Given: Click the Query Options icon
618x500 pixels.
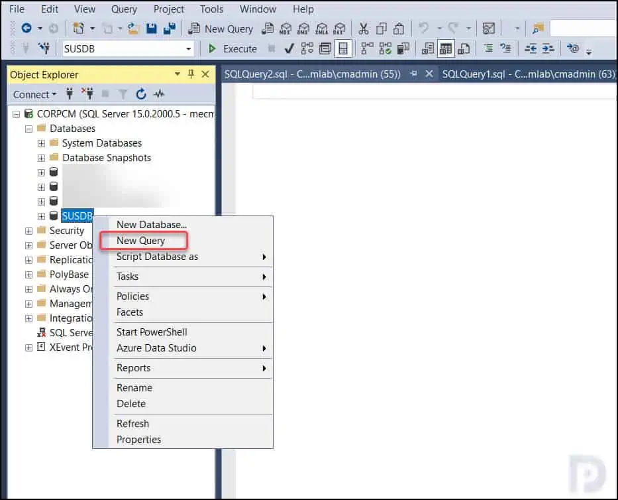Looking at the screenshot, I should tap(325, 48).
